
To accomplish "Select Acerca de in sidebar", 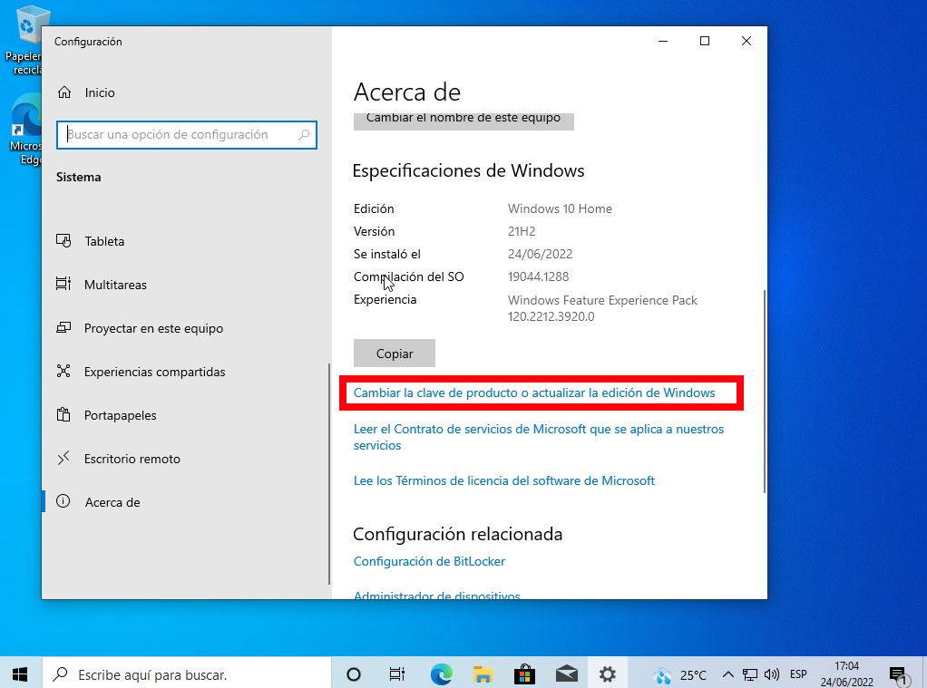I will pyautogui.click(x=112, y=502).
